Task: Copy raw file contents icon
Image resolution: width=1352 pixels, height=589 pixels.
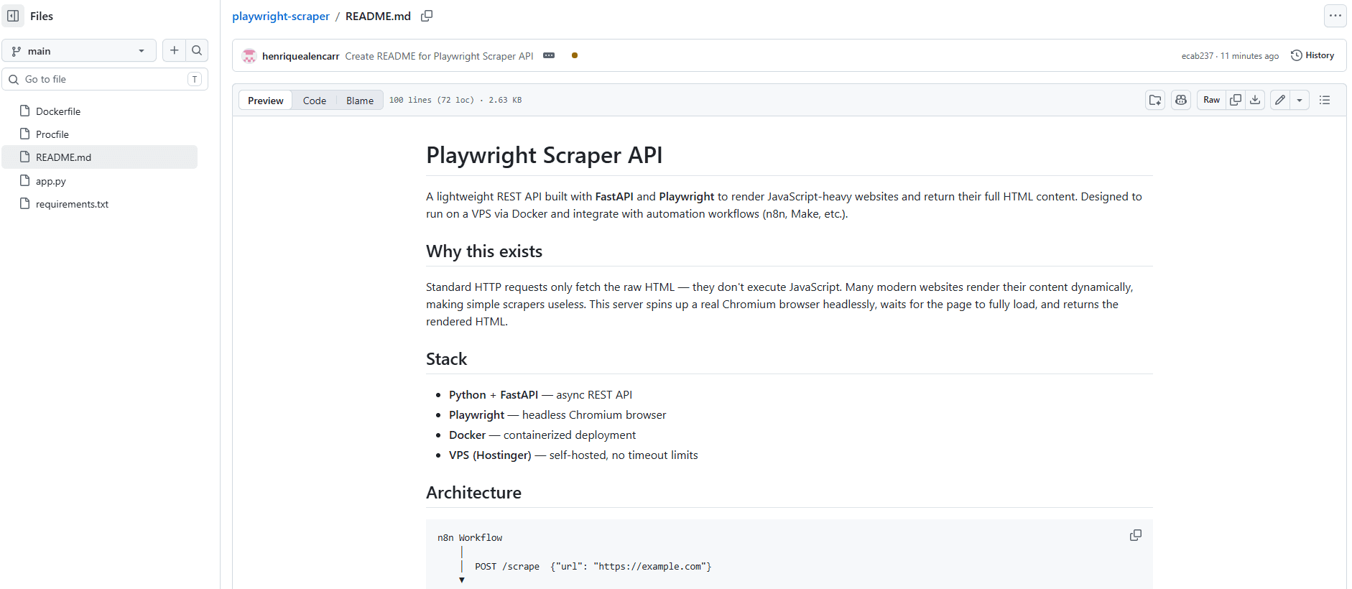Action: click(1236, 100)
